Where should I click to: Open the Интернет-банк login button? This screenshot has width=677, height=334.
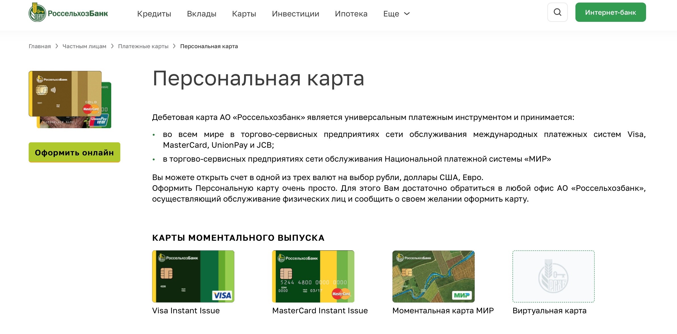tap(611, 12)
